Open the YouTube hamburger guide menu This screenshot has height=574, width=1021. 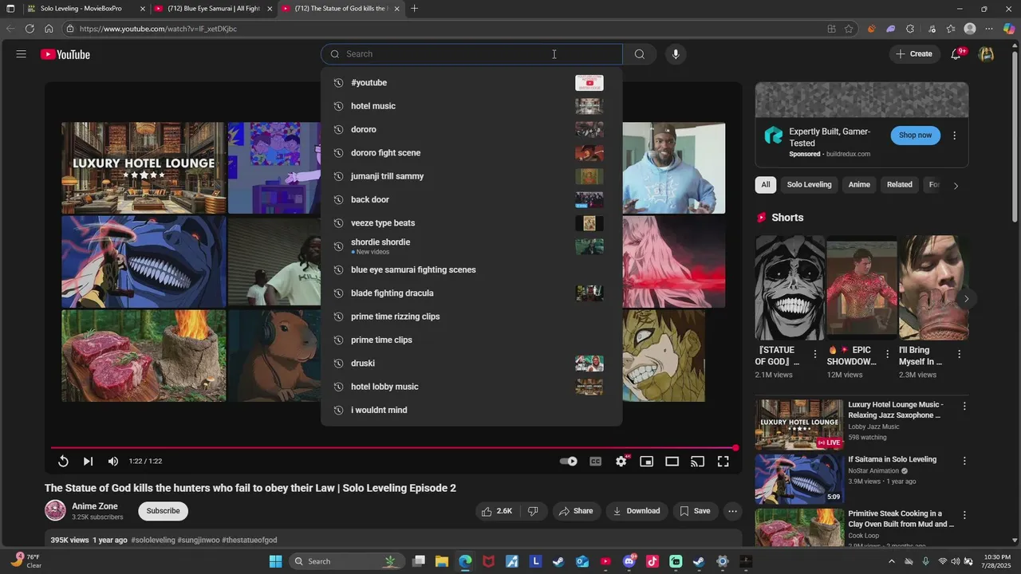[x=22, y=54]
